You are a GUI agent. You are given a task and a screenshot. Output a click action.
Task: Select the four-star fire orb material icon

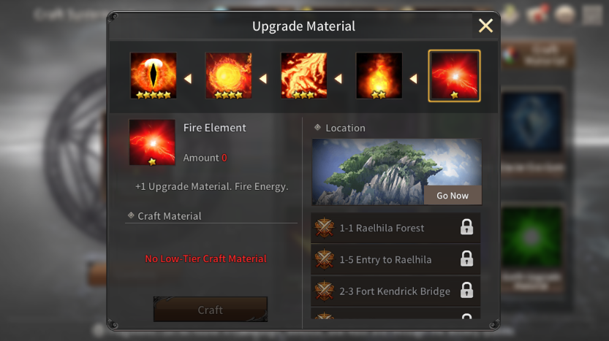(228, 76)
